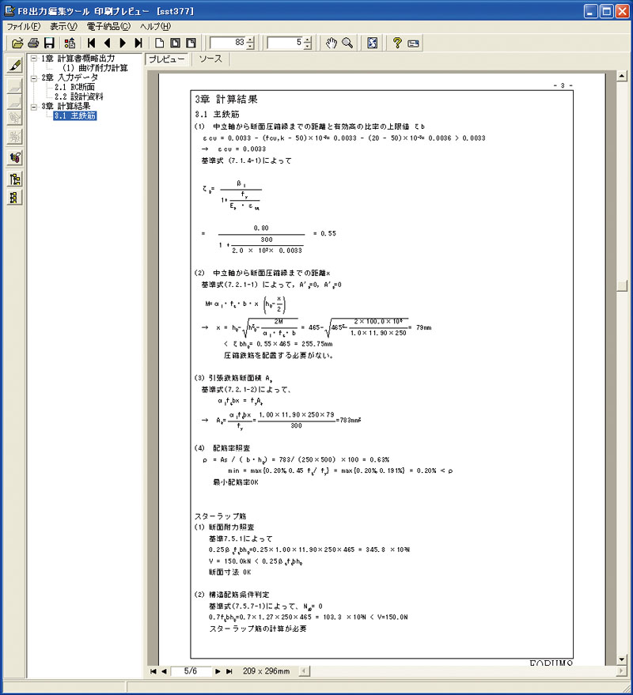633x695 pixels.
Task: Increase the page number 5 with the up arrow
Action: [308, 40]
